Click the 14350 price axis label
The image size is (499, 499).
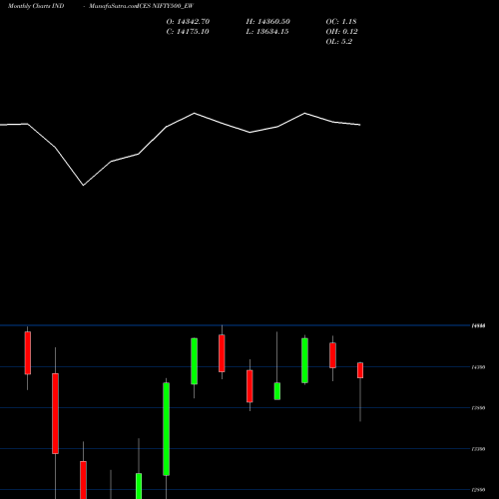tap(478, 367)
